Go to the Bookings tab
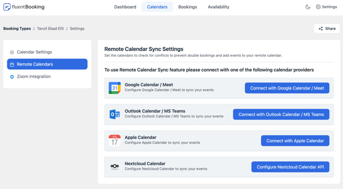This screenshot has height=189, width=343. click(188, 7)
